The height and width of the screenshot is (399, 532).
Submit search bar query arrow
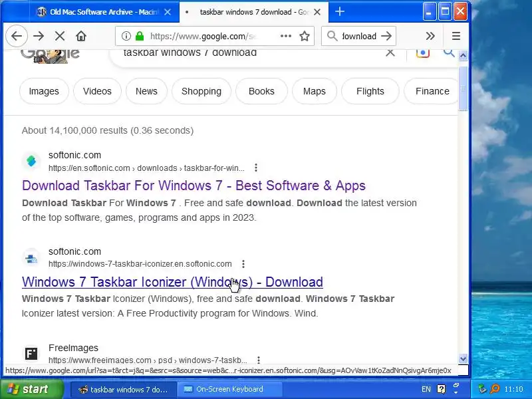(386, 36)
